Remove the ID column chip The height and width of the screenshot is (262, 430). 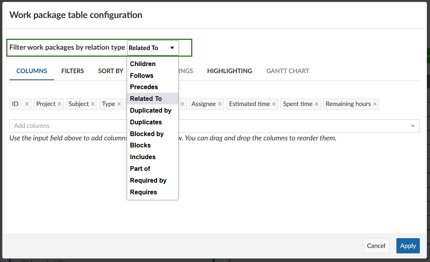pyautogui.click(x=27, y=104)
